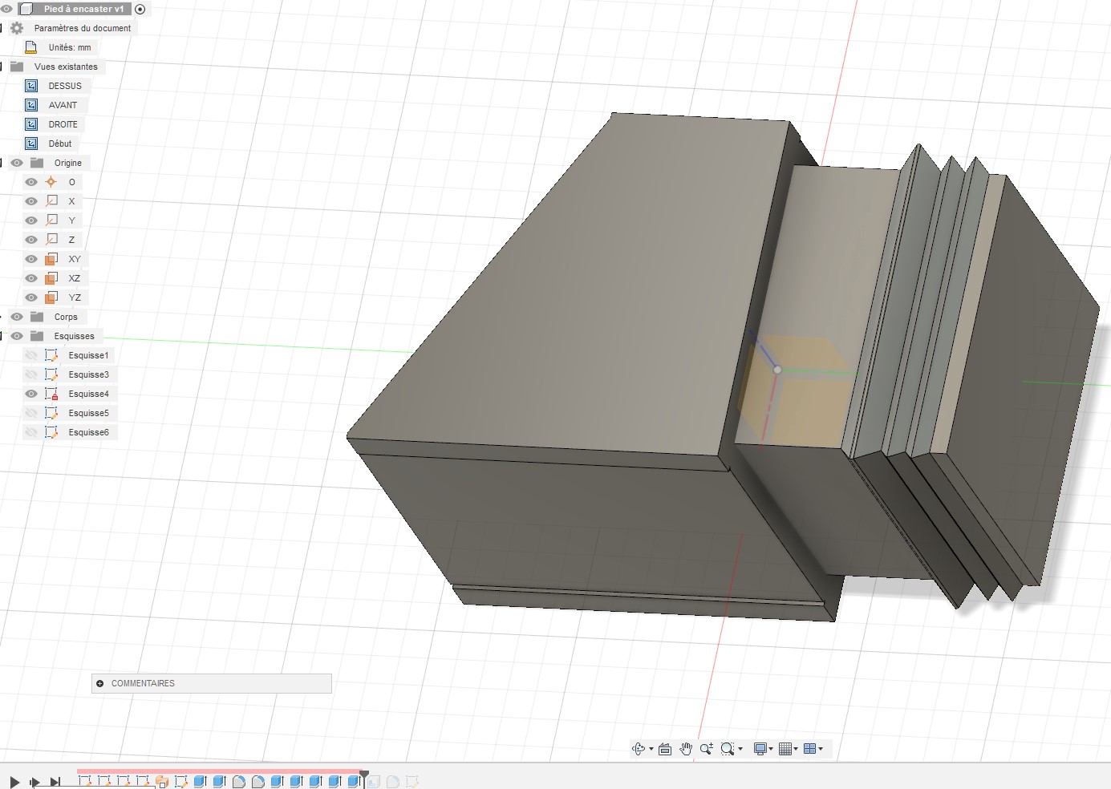The image size is (1111, 789).
Task: Click the AVANT named view icon
Action: point(31,105)
